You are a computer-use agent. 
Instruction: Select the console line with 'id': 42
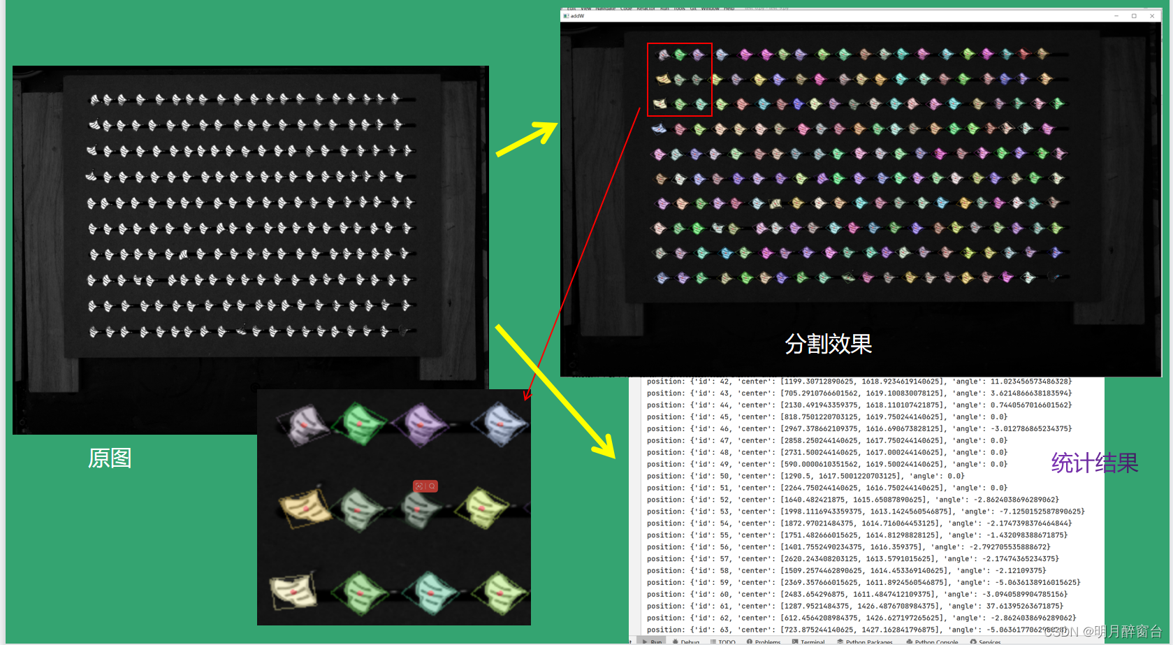pyautogui.click(x=859, y=382)
